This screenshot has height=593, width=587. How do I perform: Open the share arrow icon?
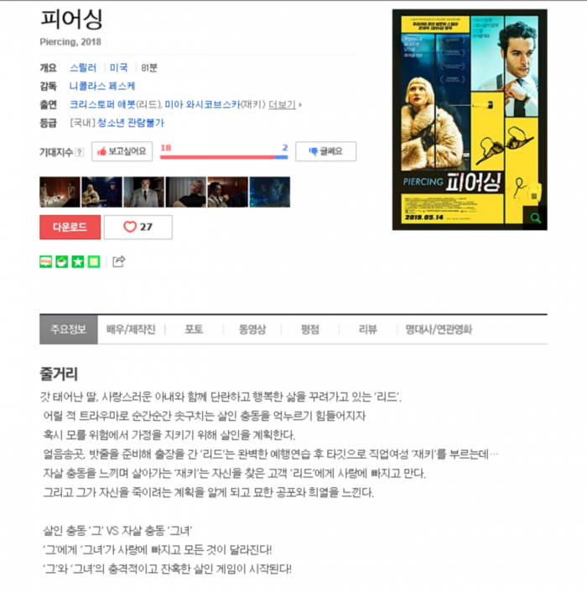118,261
